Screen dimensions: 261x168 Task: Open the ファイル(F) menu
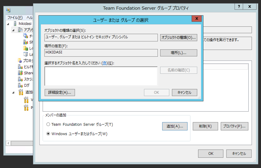point(15,18)
